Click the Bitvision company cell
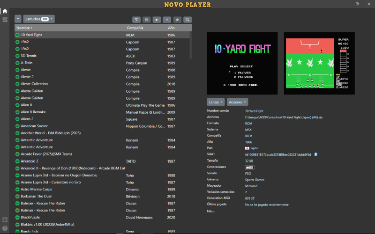The image size is (375, 234). [133, 197]
